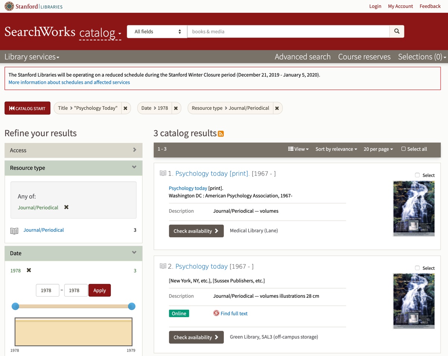
Task: Remove the Date 1978 filter chip
Action: [x=176, y=108]
